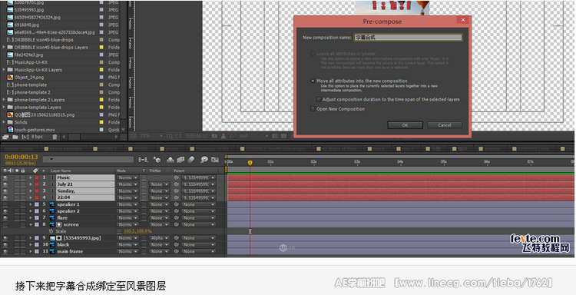The height and width of the screenshot is (295, 576).
Task: Open Parent dropdown for speaker 1 layer
Action: pos(198,204)
